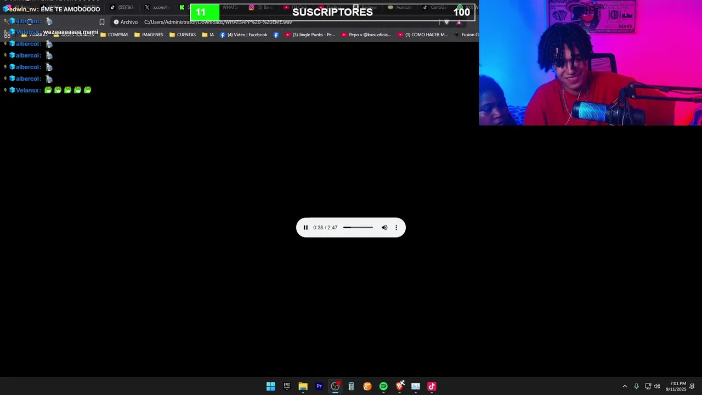The image size is (702, 395).
Task: Open the CUENTAS bookmarks folder
Action: 183,35
